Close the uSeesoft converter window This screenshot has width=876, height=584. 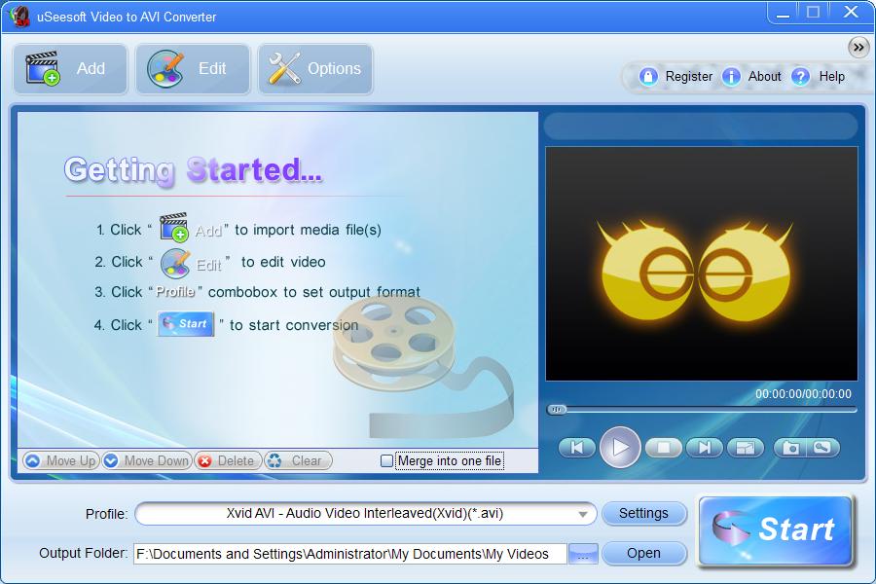[x=851, y=12]
